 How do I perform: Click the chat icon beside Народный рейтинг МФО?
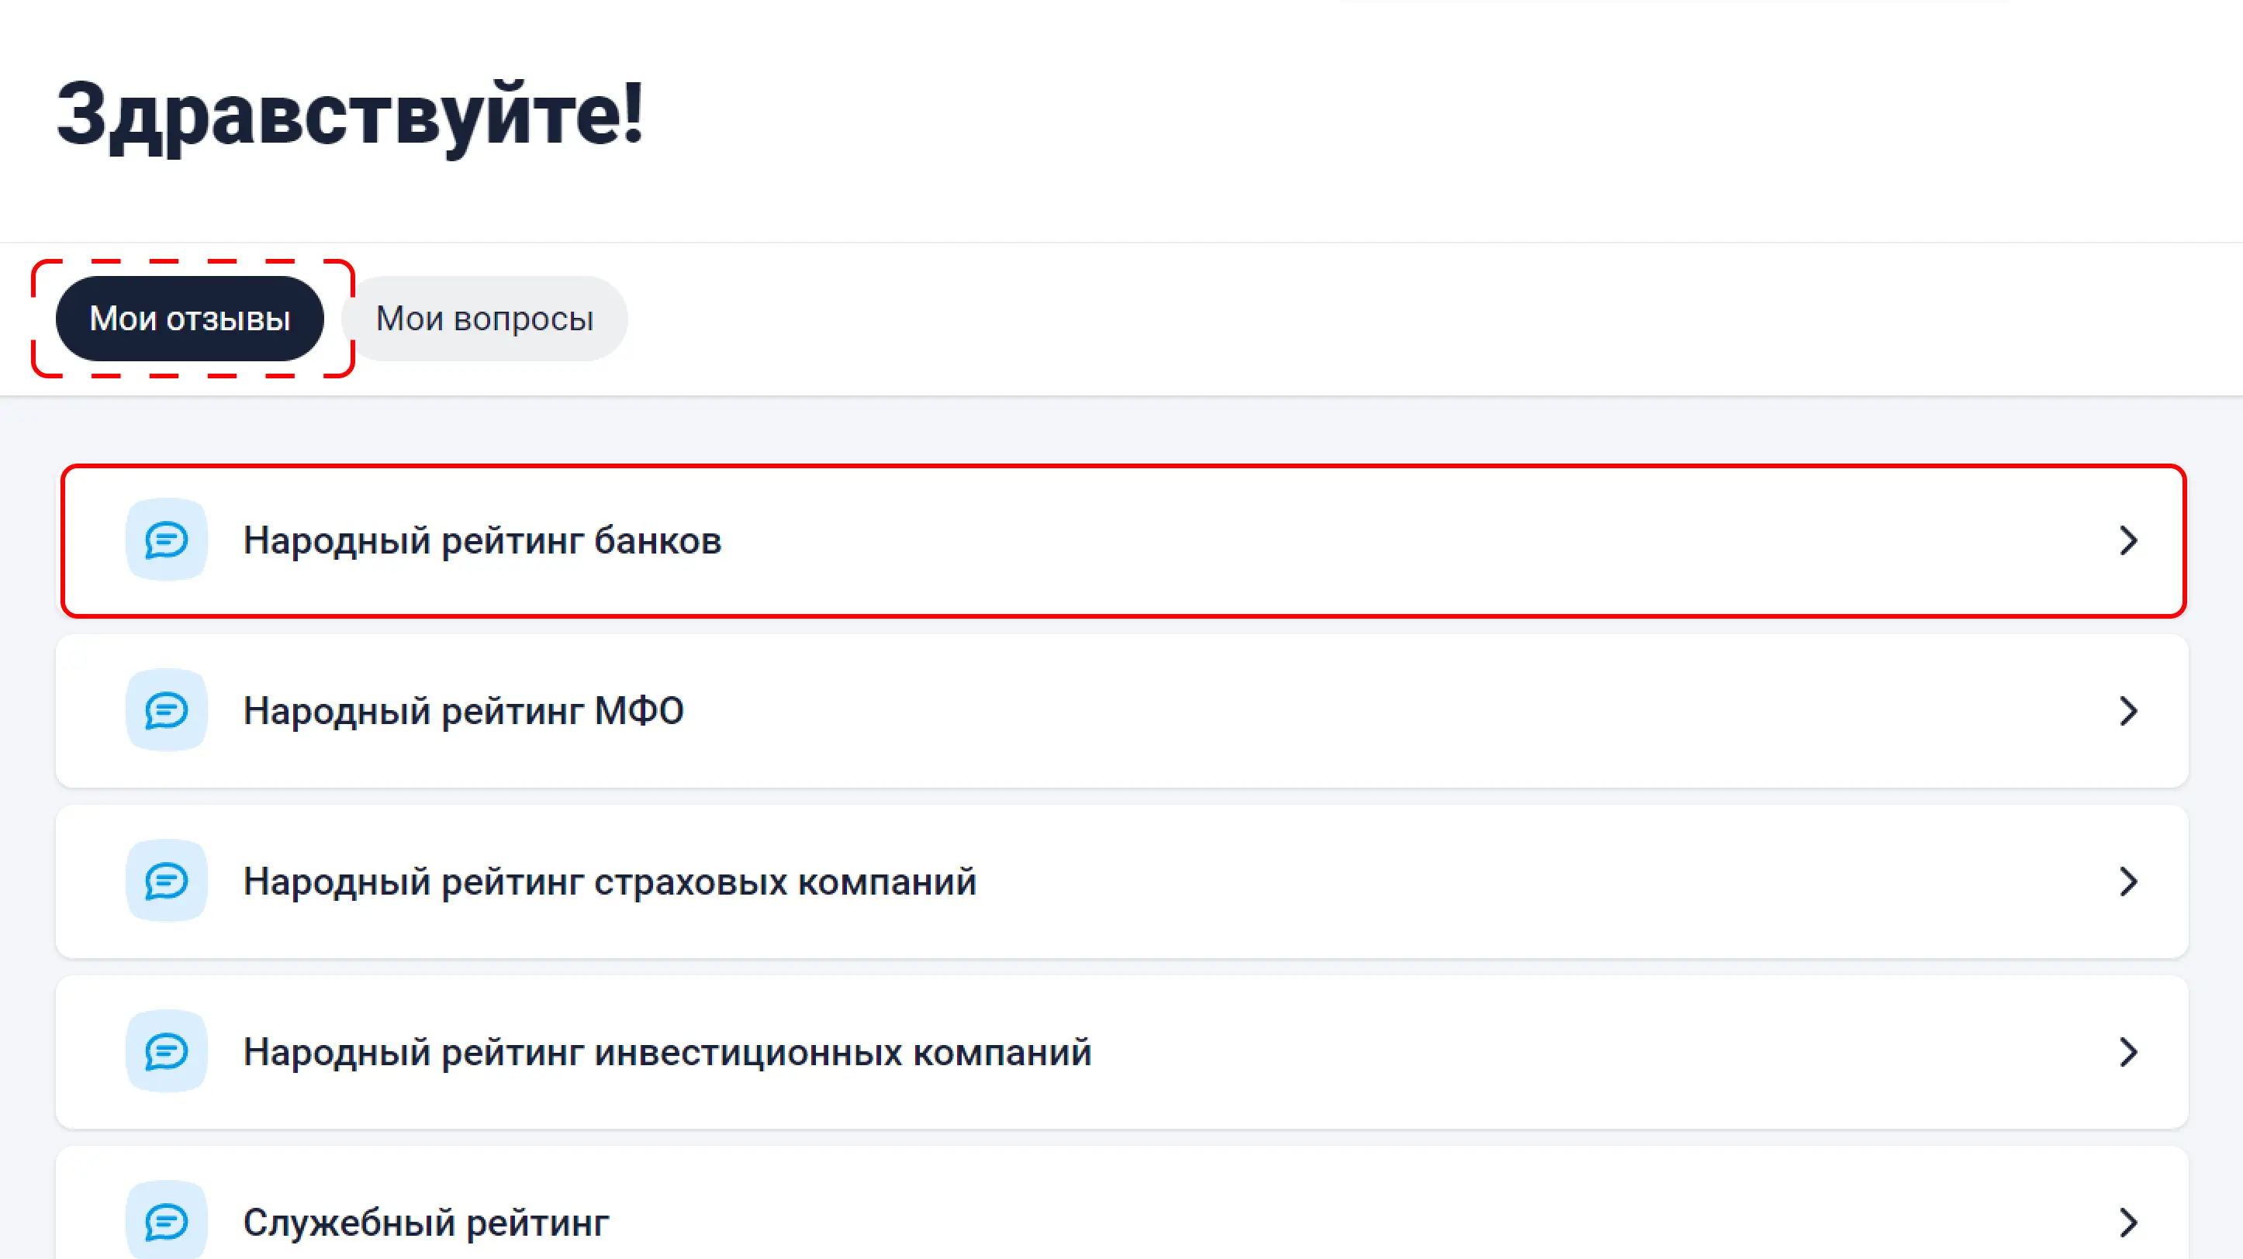[166, 711]
